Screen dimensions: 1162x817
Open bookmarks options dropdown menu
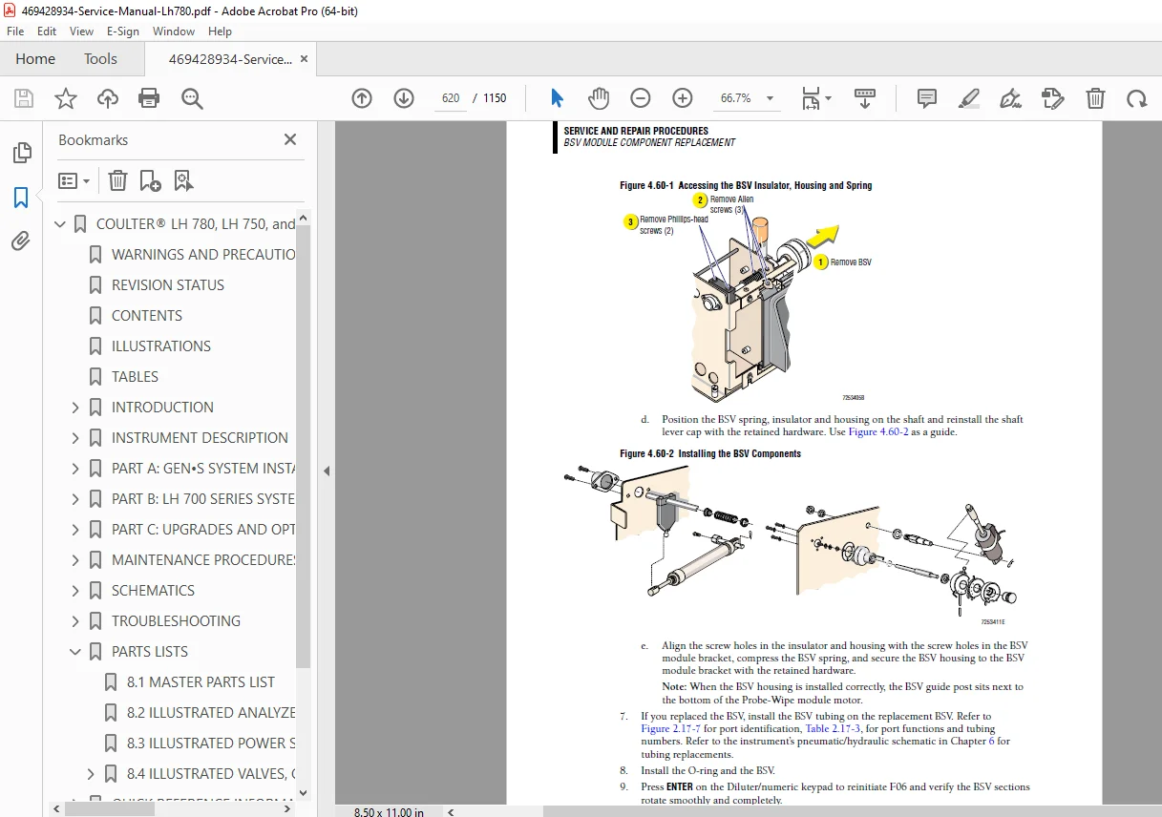pos(74,180)
